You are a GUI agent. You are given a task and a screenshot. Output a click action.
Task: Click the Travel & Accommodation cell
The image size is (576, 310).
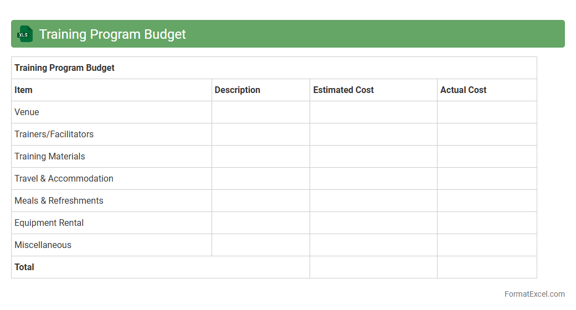pos(64,178)
